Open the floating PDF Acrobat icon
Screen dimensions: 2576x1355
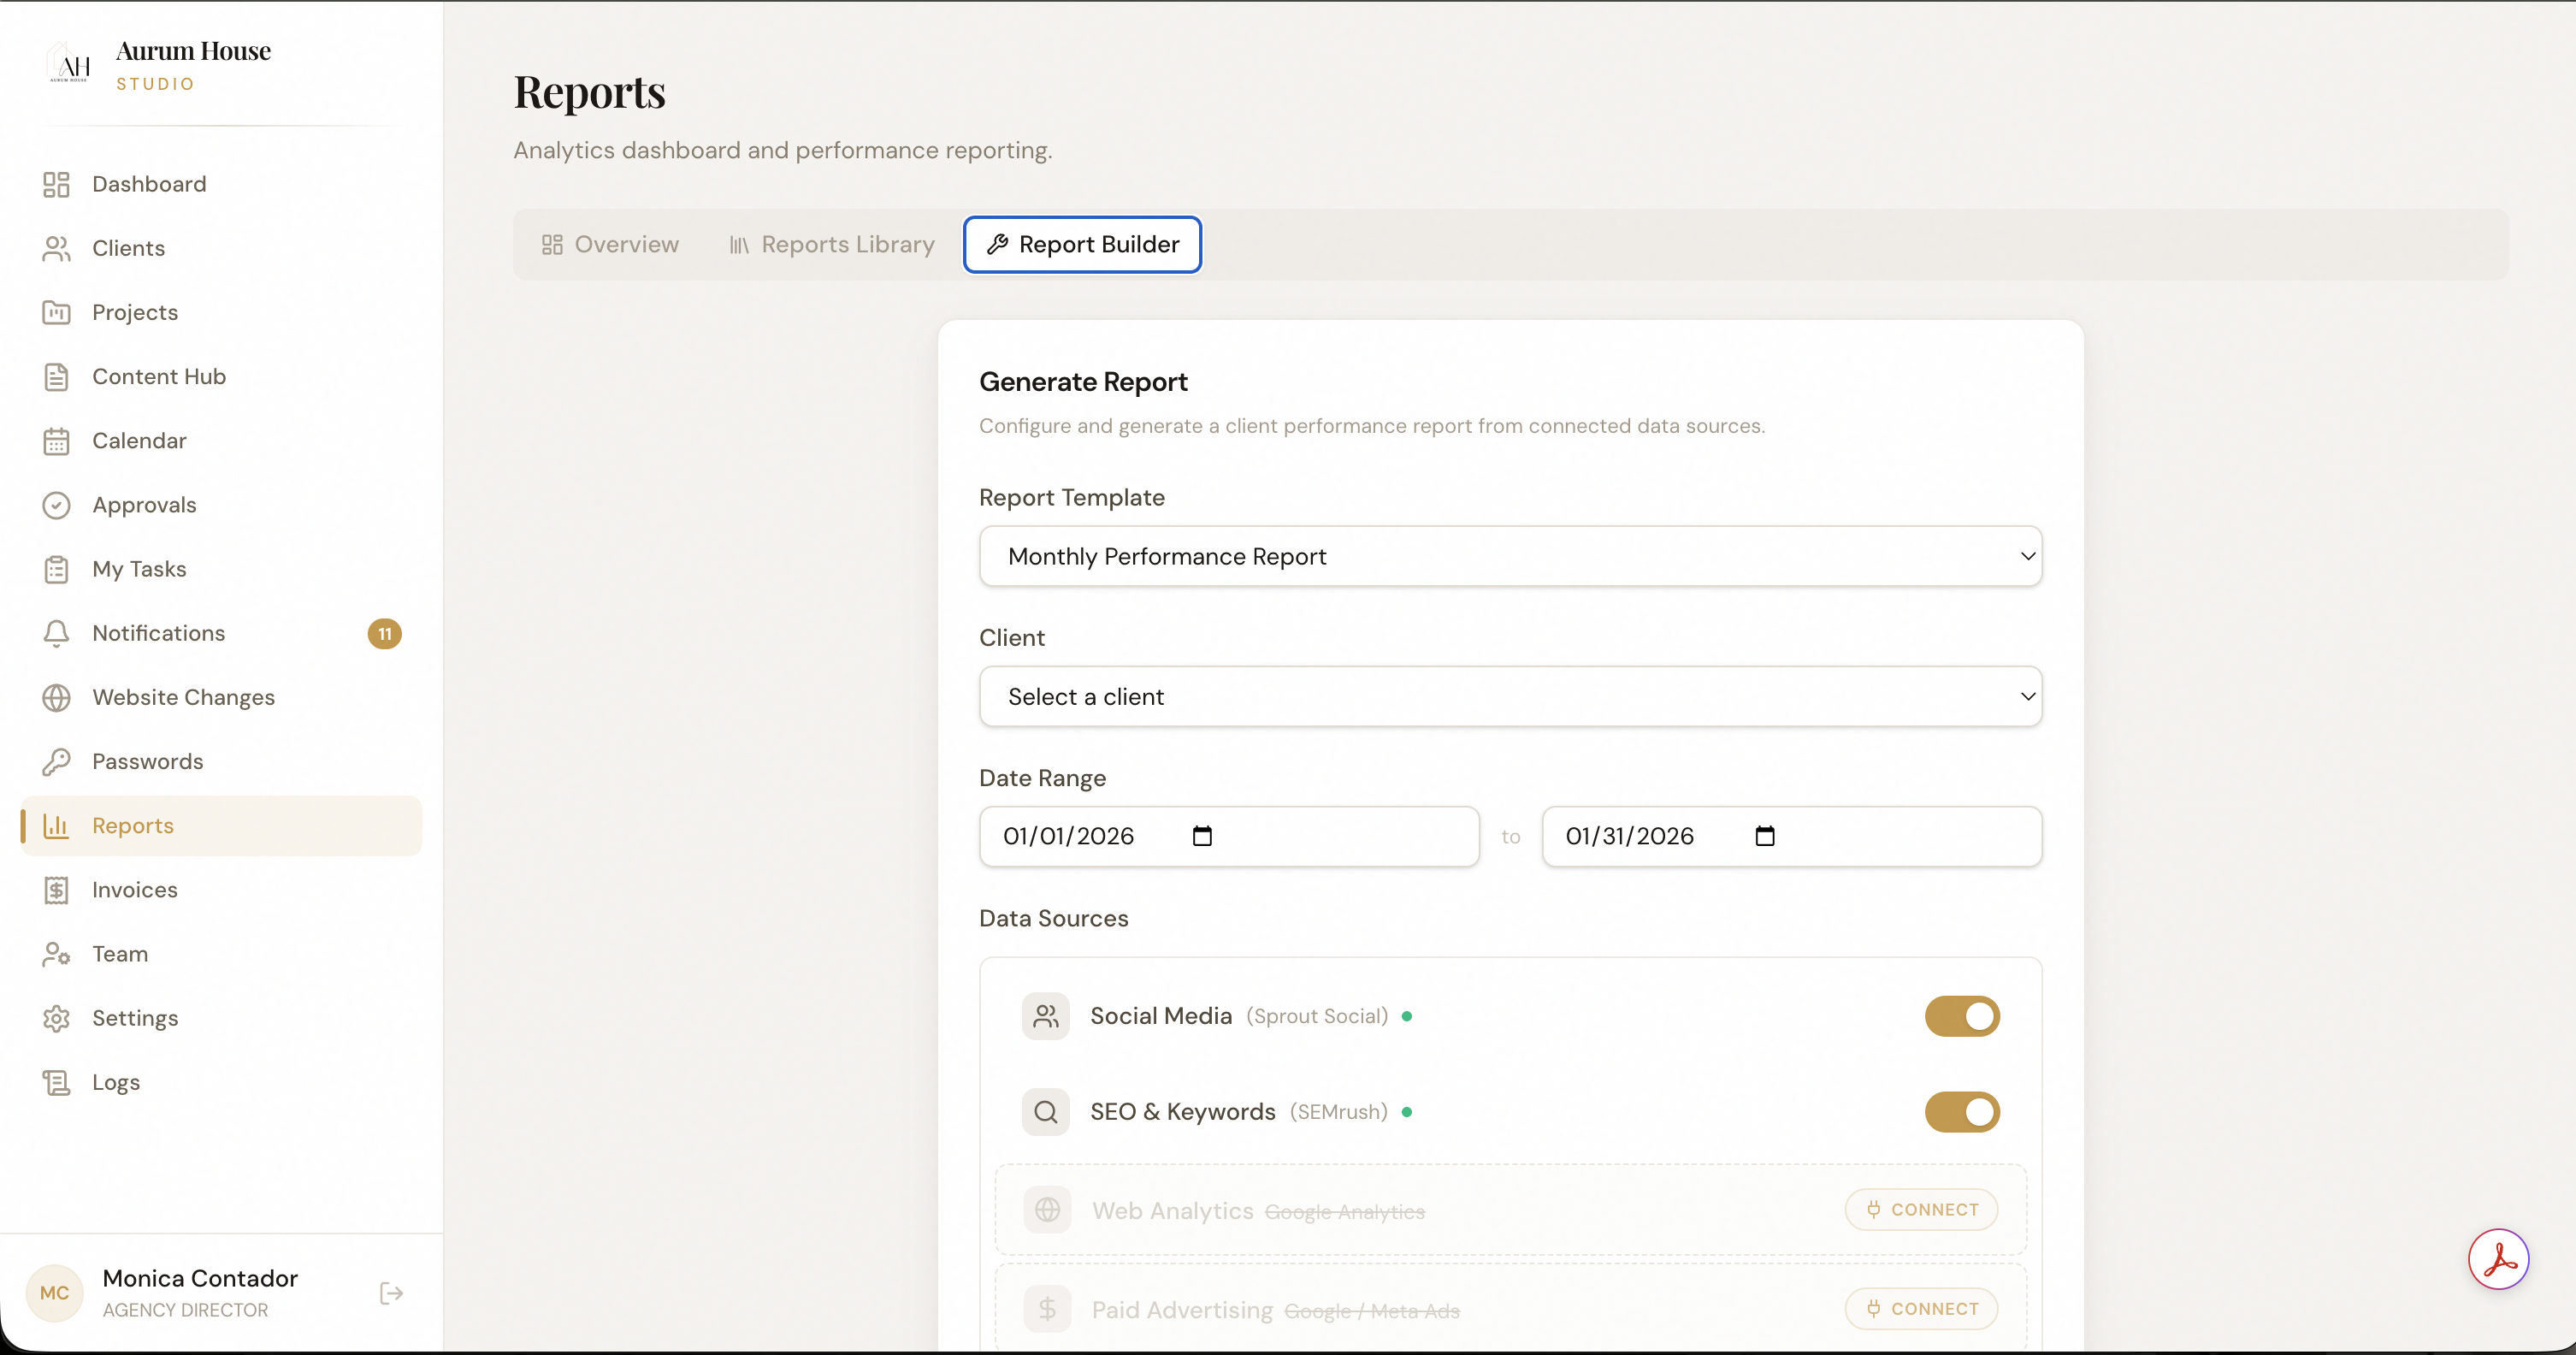tap(2498, 1259)
